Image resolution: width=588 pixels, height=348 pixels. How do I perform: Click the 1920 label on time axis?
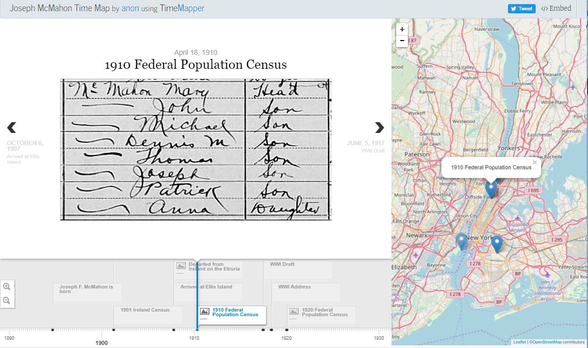(286, 338)
